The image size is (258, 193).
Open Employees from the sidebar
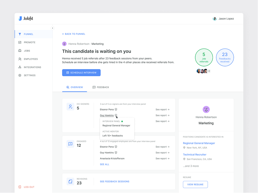[x=20, y=59]
